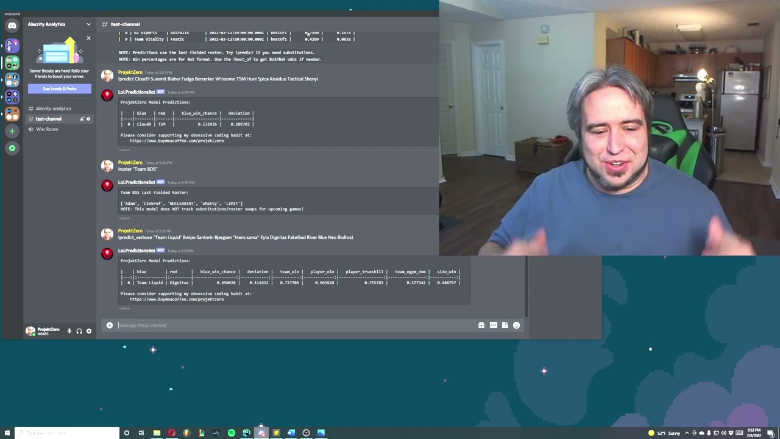The image size is (780, 439).
Task: Open Windows Start button
Action: coord(7,433)
